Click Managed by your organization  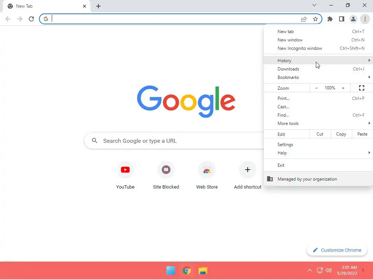pyautogui.click(x=318, y=179)
